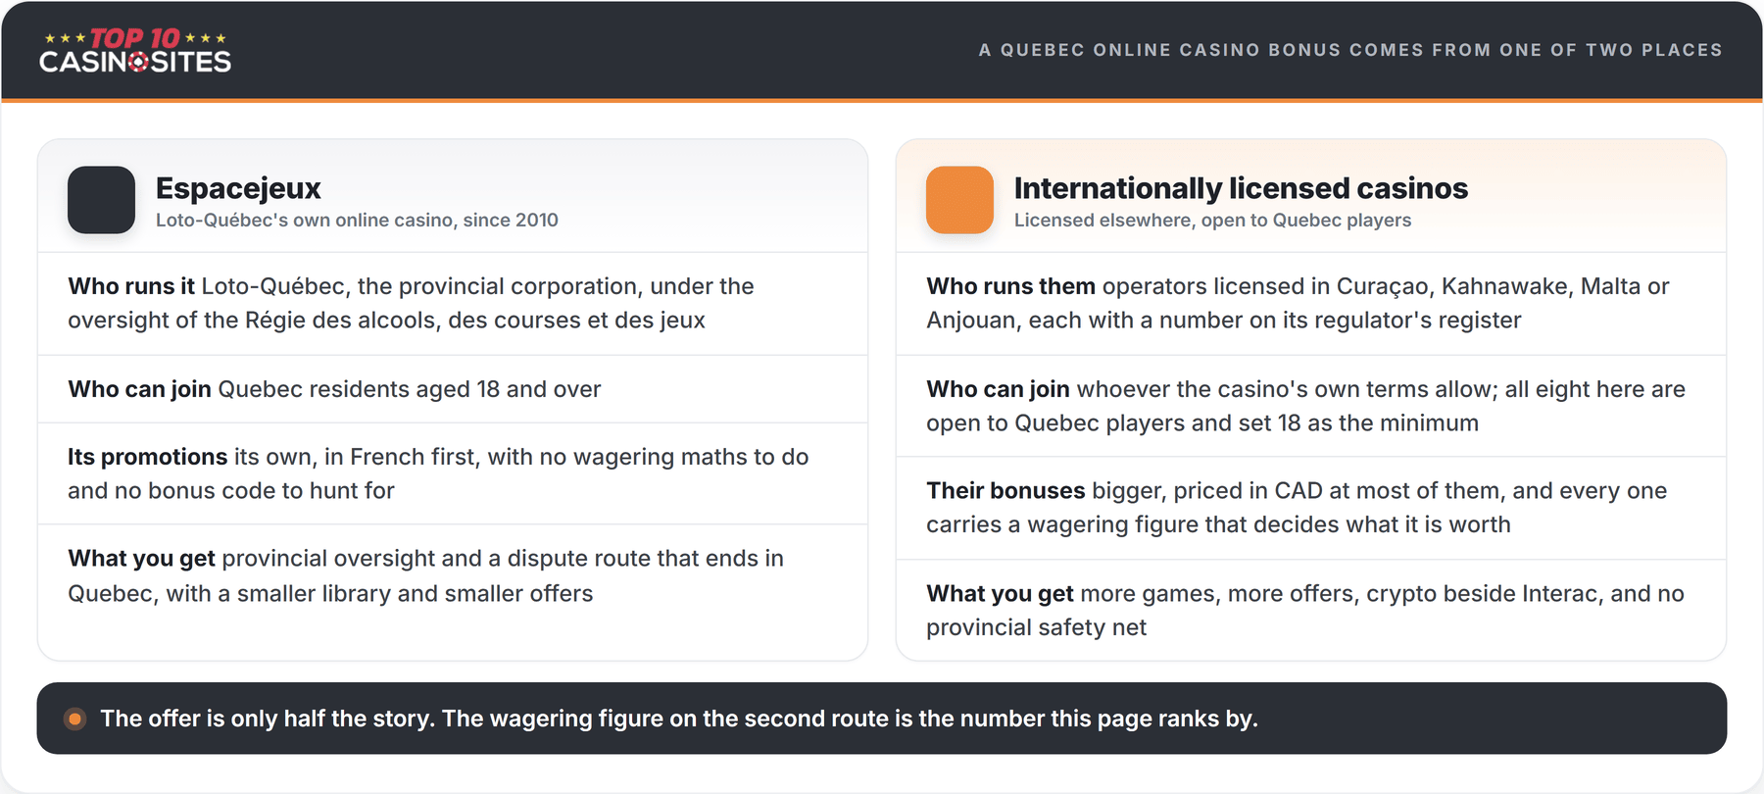The width and height of the screenshot is (1764, 794).
Task: Click the orange Internationally licensed casinos icon
Action: click(x=959, y=200)
